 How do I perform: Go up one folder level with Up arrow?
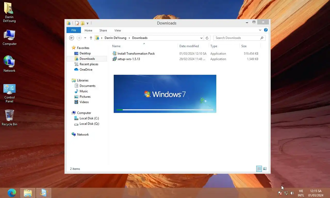coord(91,38)
